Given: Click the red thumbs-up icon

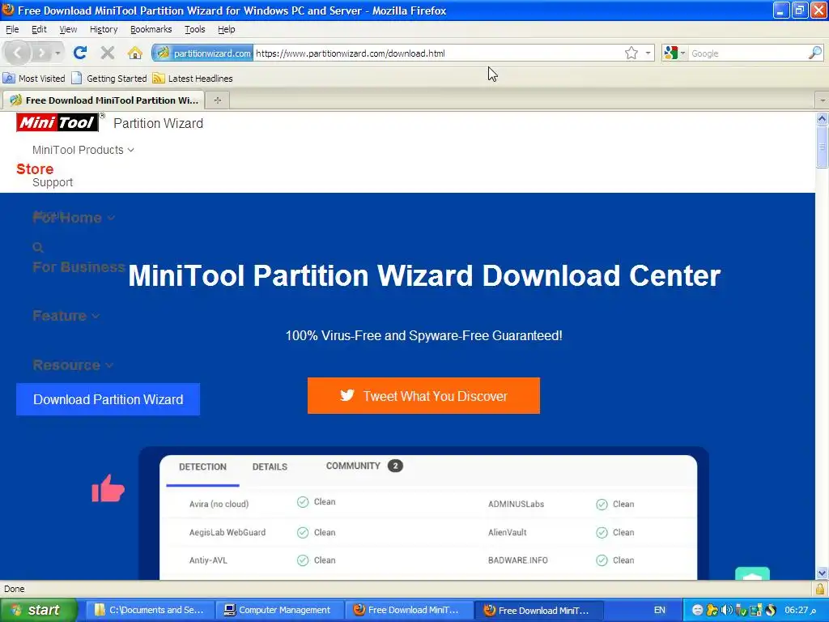Looking at the screenshot, I should (108, 488).
